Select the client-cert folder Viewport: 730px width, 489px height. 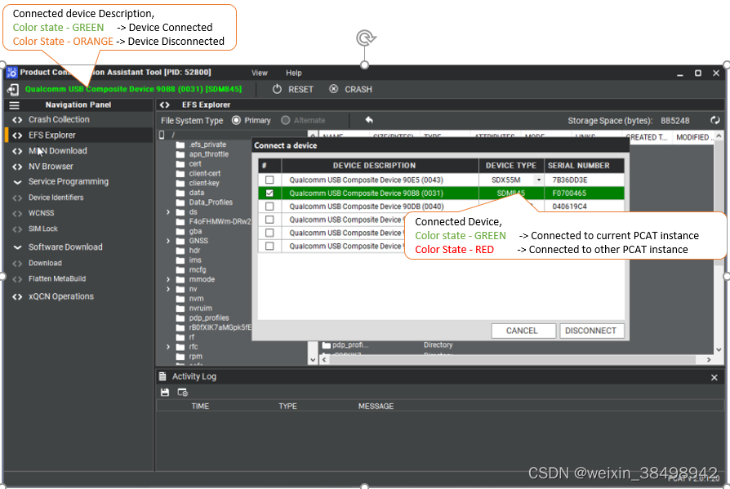(205, 173)
